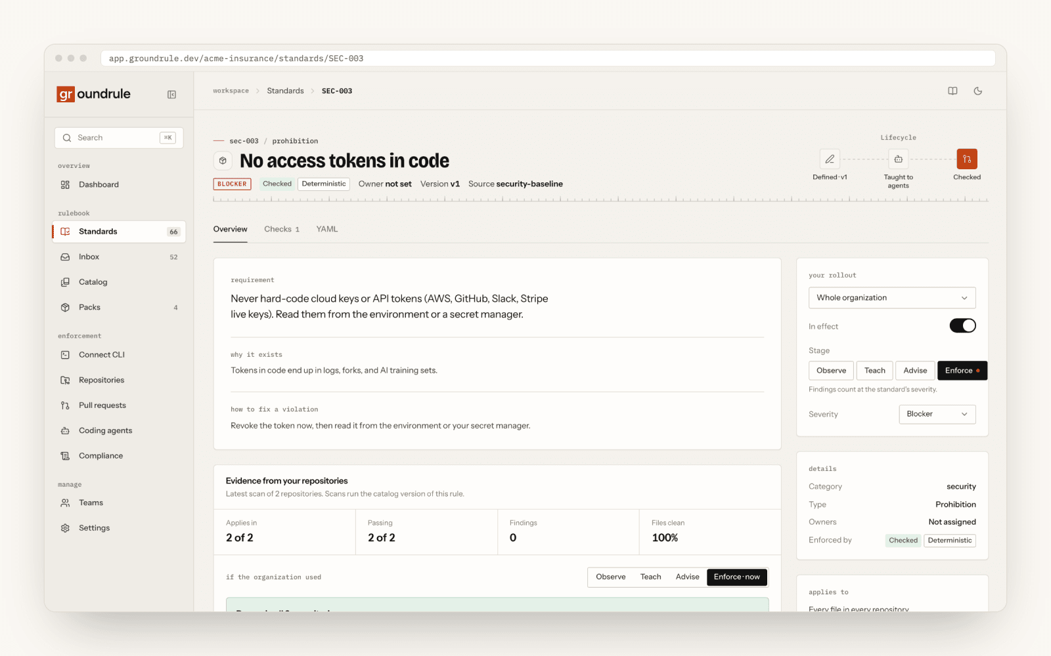
Task: Open the Checks tab
Action: point(282,230)
